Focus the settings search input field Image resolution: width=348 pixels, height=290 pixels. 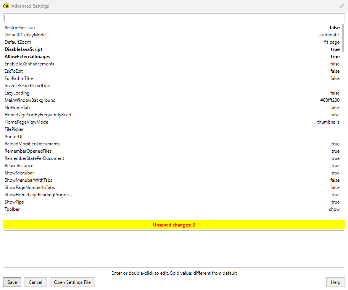point(174,18)
